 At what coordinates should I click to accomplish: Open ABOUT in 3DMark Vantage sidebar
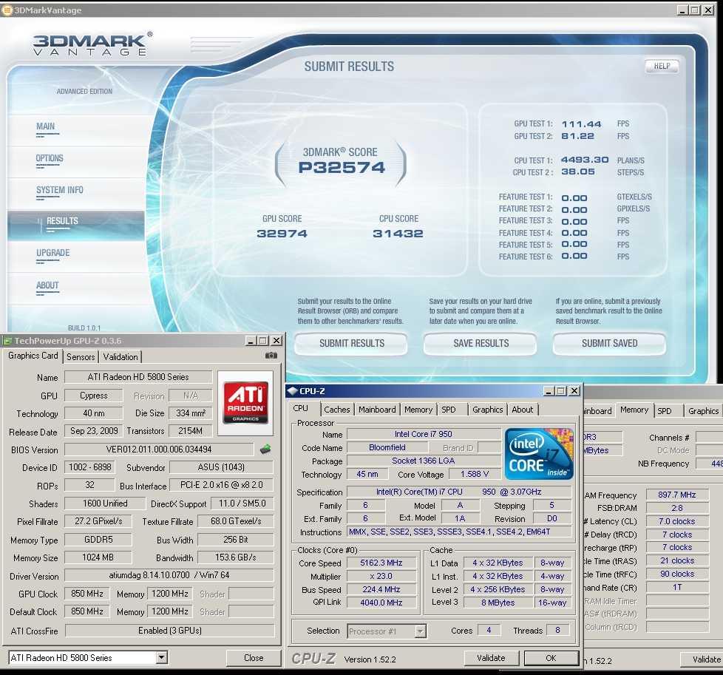47,285
